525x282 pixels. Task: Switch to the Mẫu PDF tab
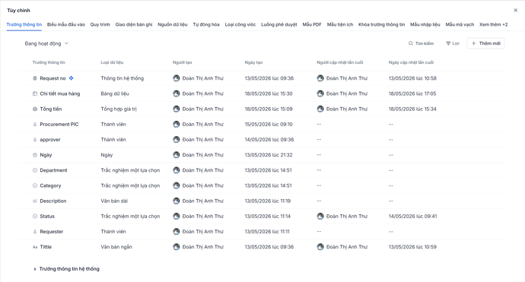312,24
